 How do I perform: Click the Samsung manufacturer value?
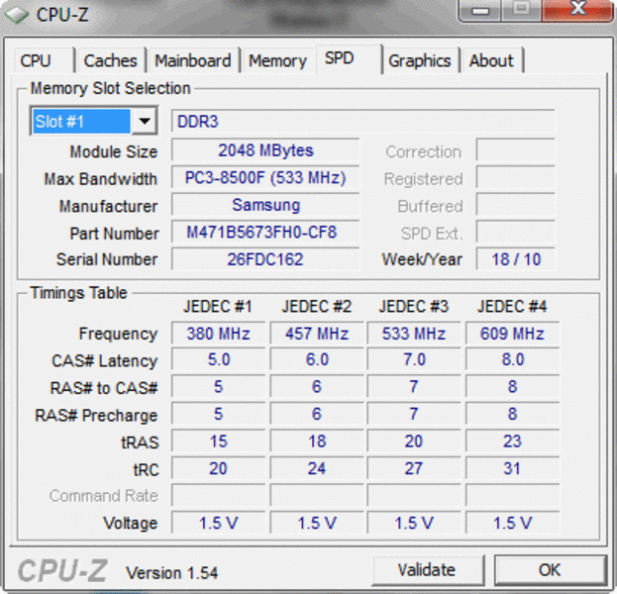pyautogui.click(x=265, y=205)
